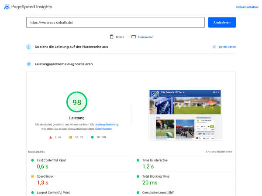This screenshot has width=262, height=196.
Task: Click the Time to Interactive green dot
Action: [x=138, y=160]
